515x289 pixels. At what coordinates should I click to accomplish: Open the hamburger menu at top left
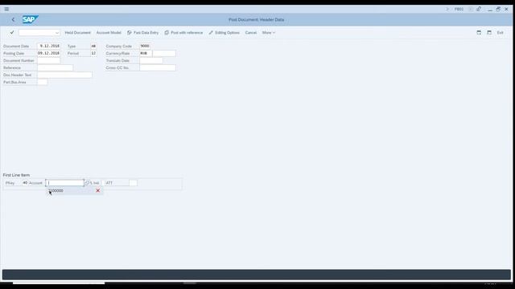pyautogui.click(x=6, y=9)
